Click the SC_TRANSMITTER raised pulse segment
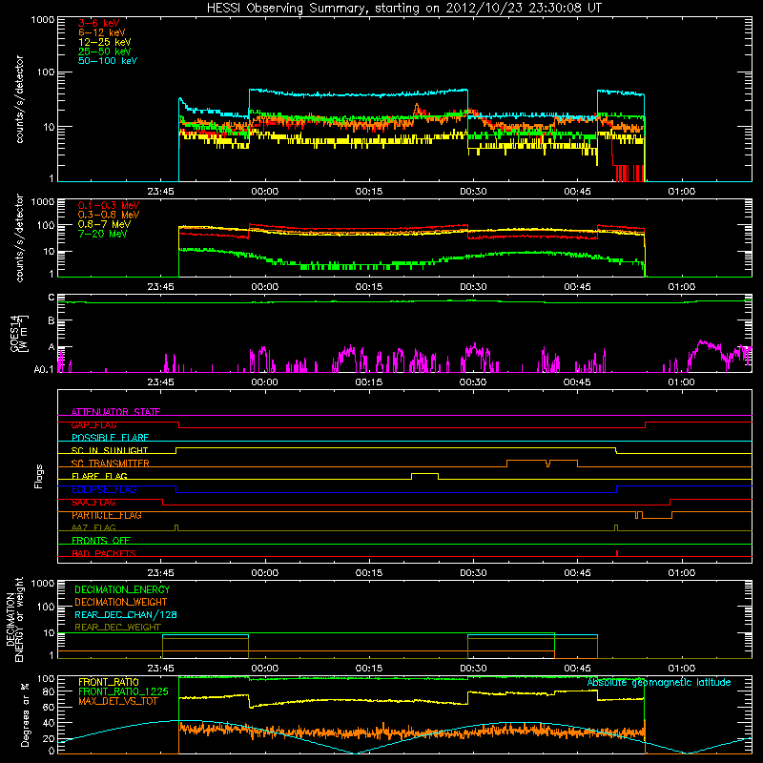The image size is (763, 763). coord(542,461)
